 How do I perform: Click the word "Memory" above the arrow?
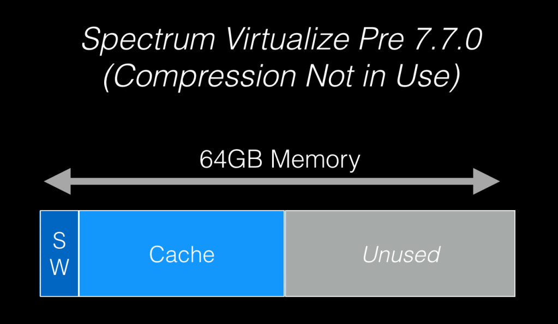[x=316, y=160]
